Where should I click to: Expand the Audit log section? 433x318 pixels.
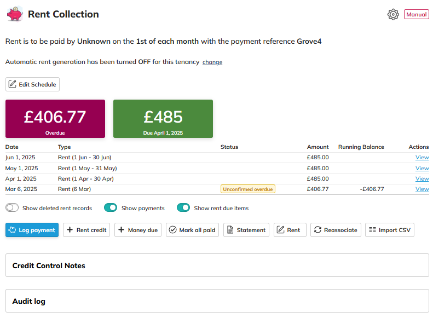[x=217, y=301]
